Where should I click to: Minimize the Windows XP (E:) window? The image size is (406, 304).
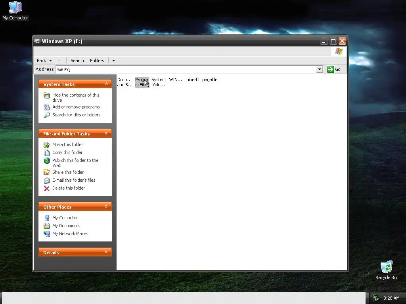324,41
